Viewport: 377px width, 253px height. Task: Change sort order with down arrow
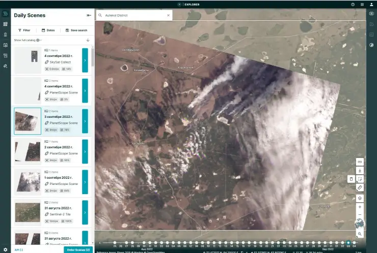[88, 40]
